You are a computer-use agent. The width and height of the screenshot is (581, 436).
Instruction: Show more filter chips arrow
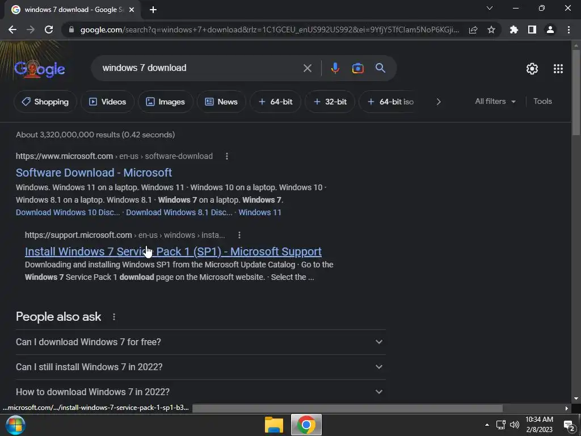coord(439,102)
